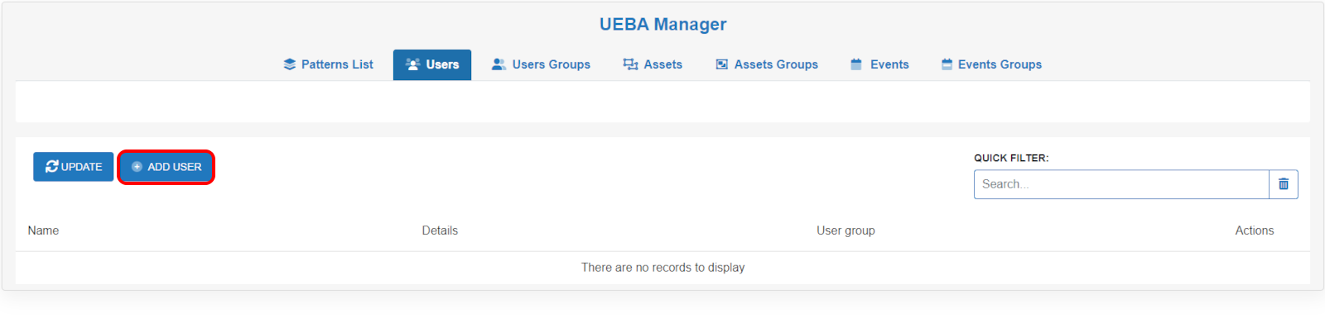This screenshot has width=1325, height=318.
Task: Click the plus icon on ADD USER
Action: (x=137, y=167)
